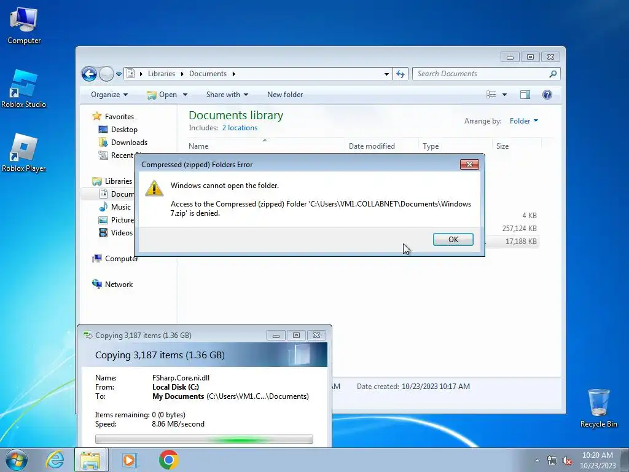Click the 2 locations link
This screenshot has width=629, height=472.
[x=240, y=128]
